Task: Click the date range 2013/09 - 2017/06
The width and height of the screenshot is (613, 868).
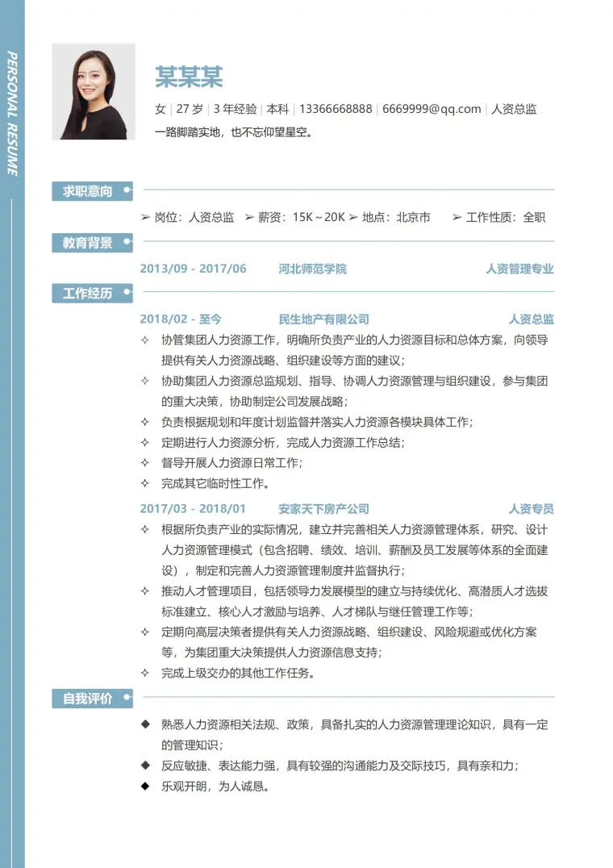Action: [193, 269]
